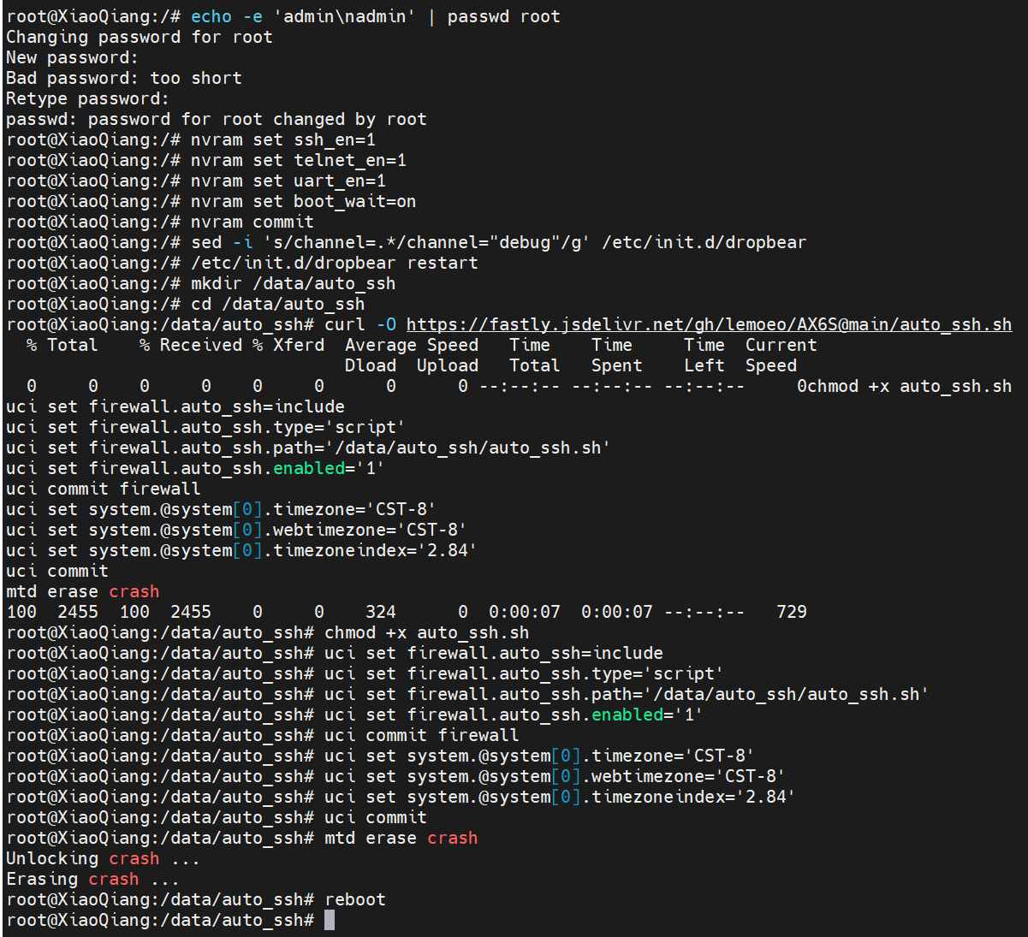Select the 'Bad password: too short' message
This screenshot has width=1028, height=937.
coord(124,79)
